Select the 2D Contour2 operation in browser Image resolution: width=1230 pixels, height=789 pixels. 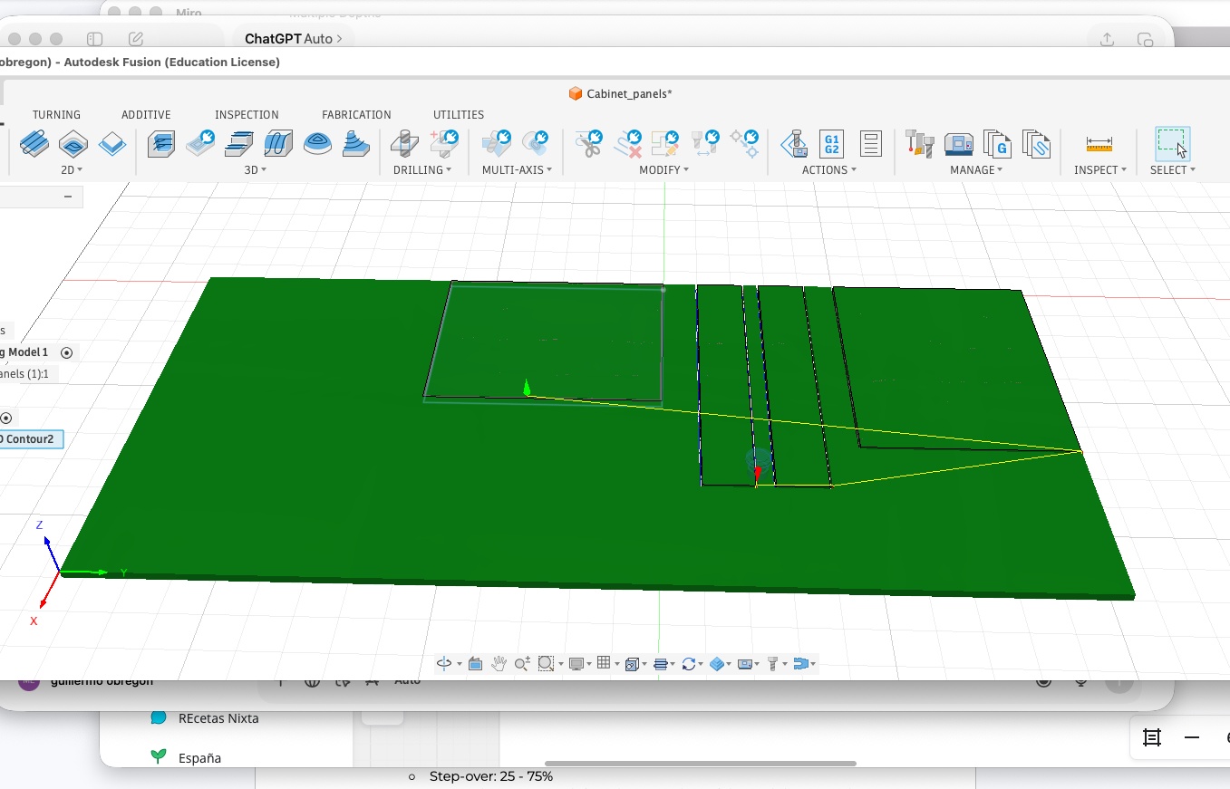click(x=31, y=439)
